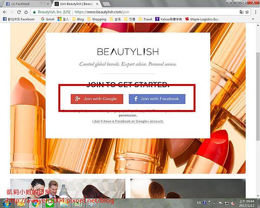Click the green secure padlock icon
This screenshot has height=208, width=260.
[34, 12]
